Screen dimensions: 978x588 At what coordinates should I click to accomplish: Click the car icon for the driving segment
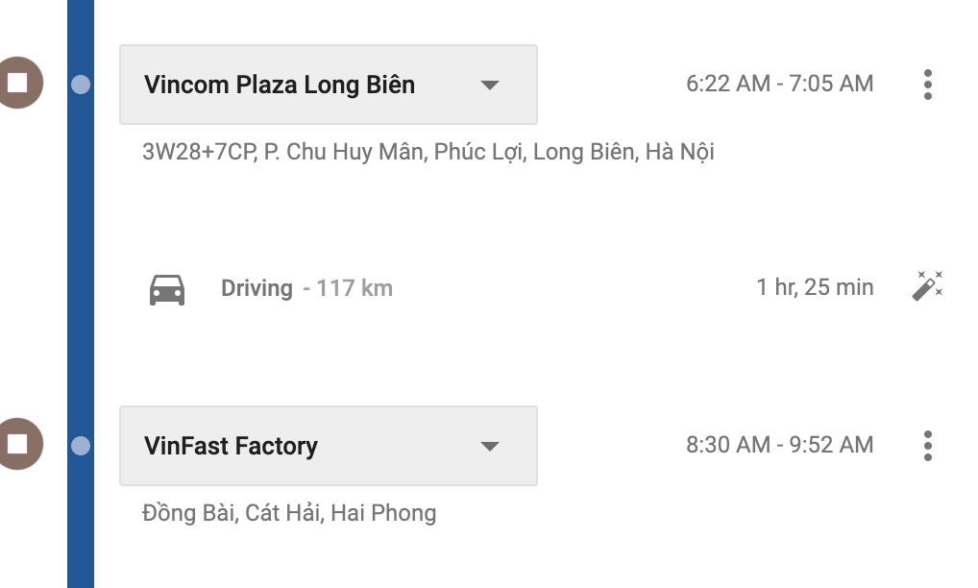click(167, 288)
